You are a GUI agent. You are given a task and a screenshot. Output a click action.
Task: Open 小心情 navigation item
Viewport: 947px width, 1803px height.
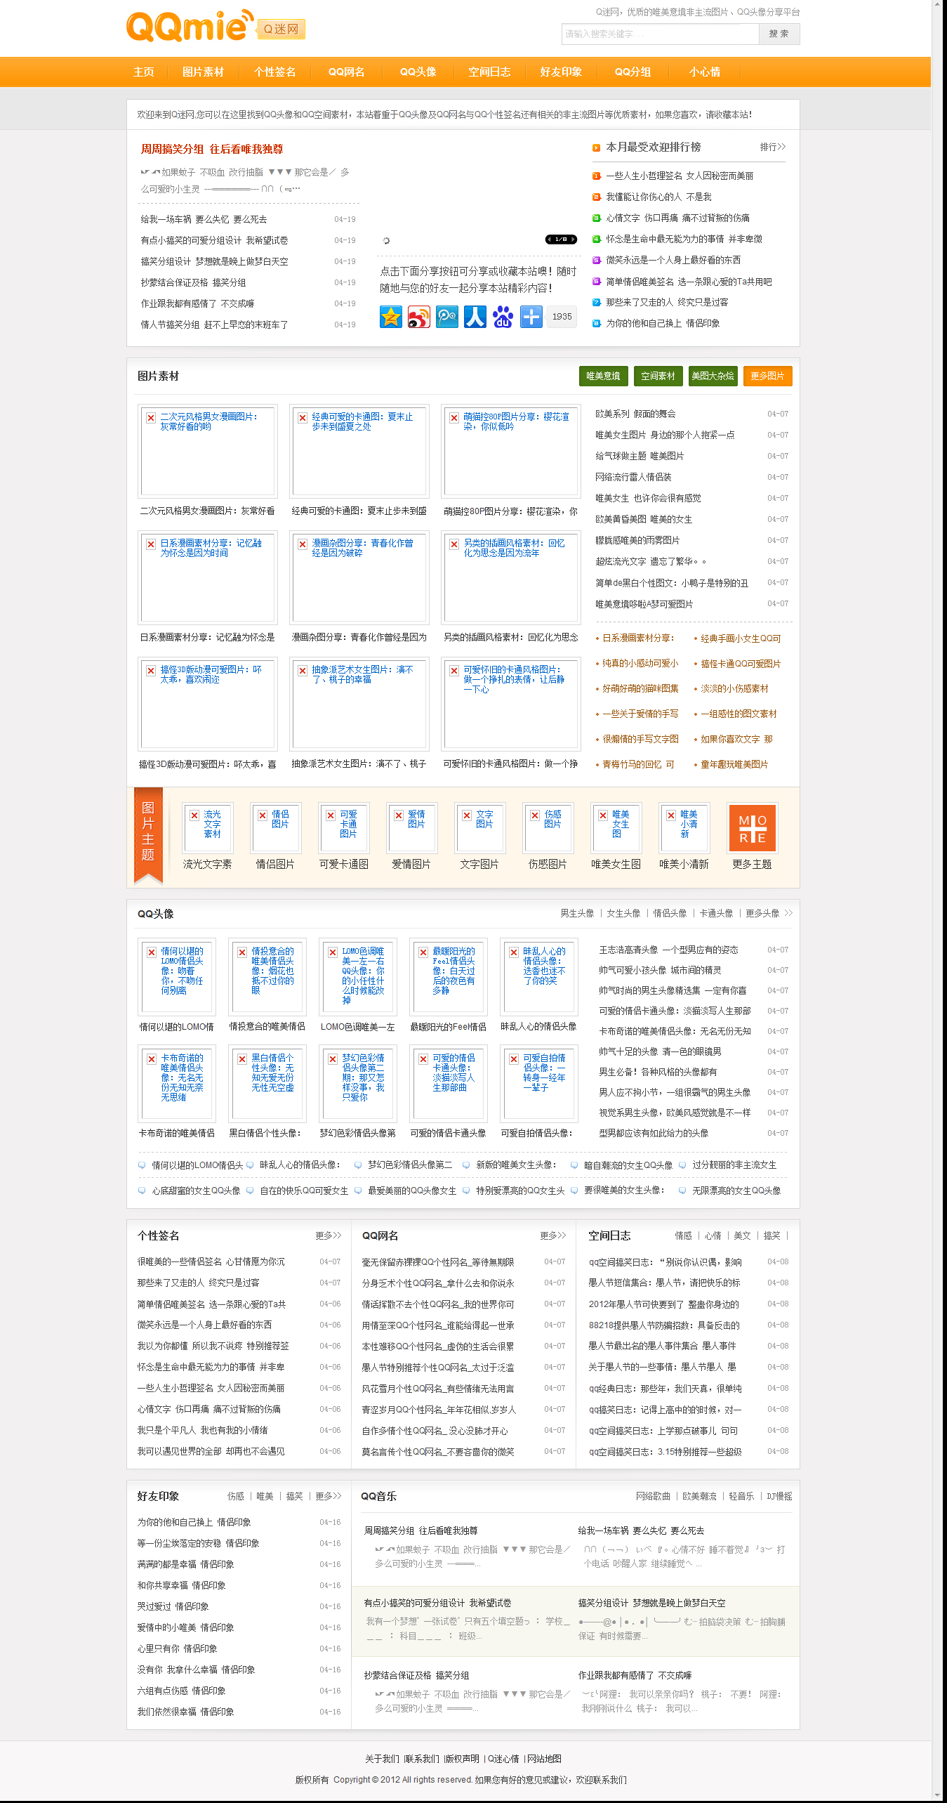click(704, 72)
